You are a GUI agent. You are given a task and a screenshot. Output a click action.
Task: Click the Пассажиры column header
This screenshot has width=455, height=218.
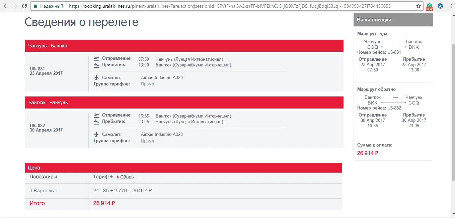(43, 177)
